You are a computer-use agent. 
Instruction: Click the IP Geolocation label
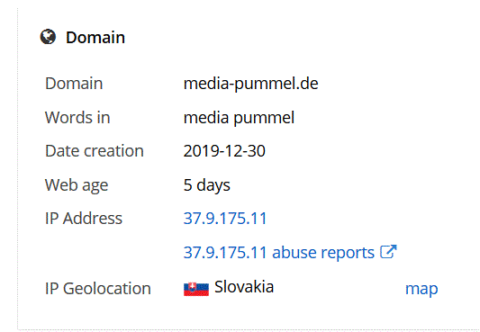tap(98, 289)
